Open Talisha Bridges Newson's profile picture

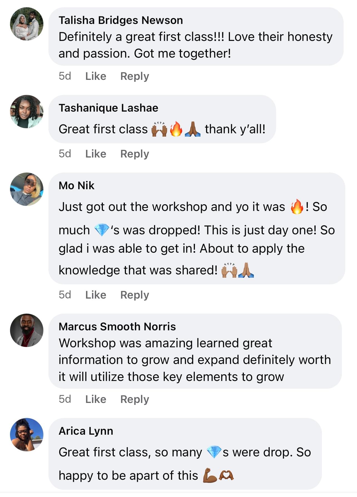click(27, 24)
